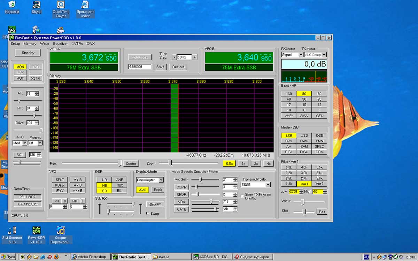The image size is (418, 261).
Task: Switch to ACDSee 5.0 taskbar item
Action: click(x=211, y=257)
